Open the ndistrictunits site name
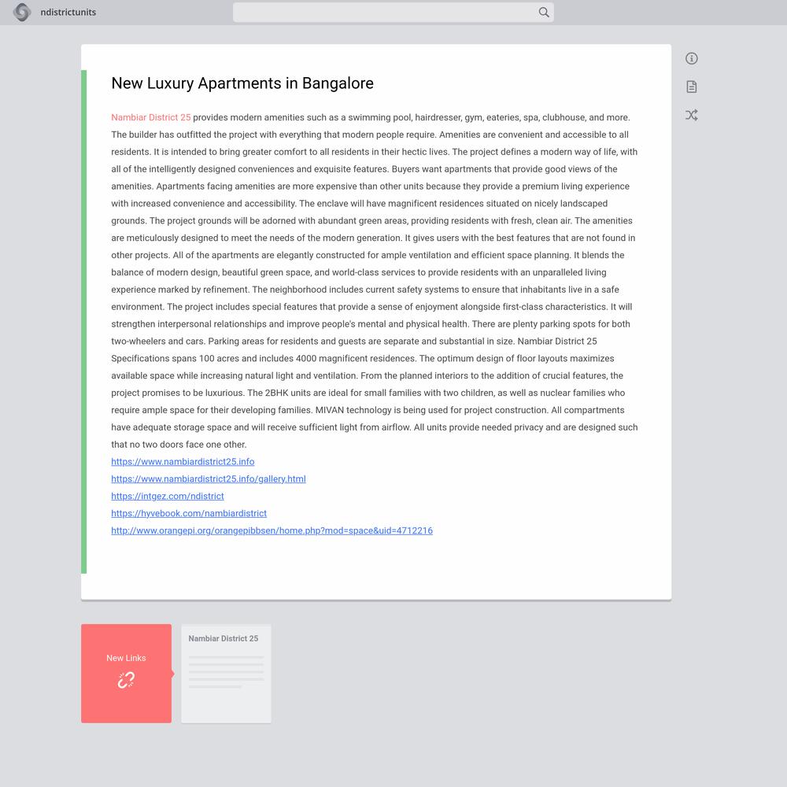Screen dimensions: 787x787 pyautogui.click(x=68, y=12)
